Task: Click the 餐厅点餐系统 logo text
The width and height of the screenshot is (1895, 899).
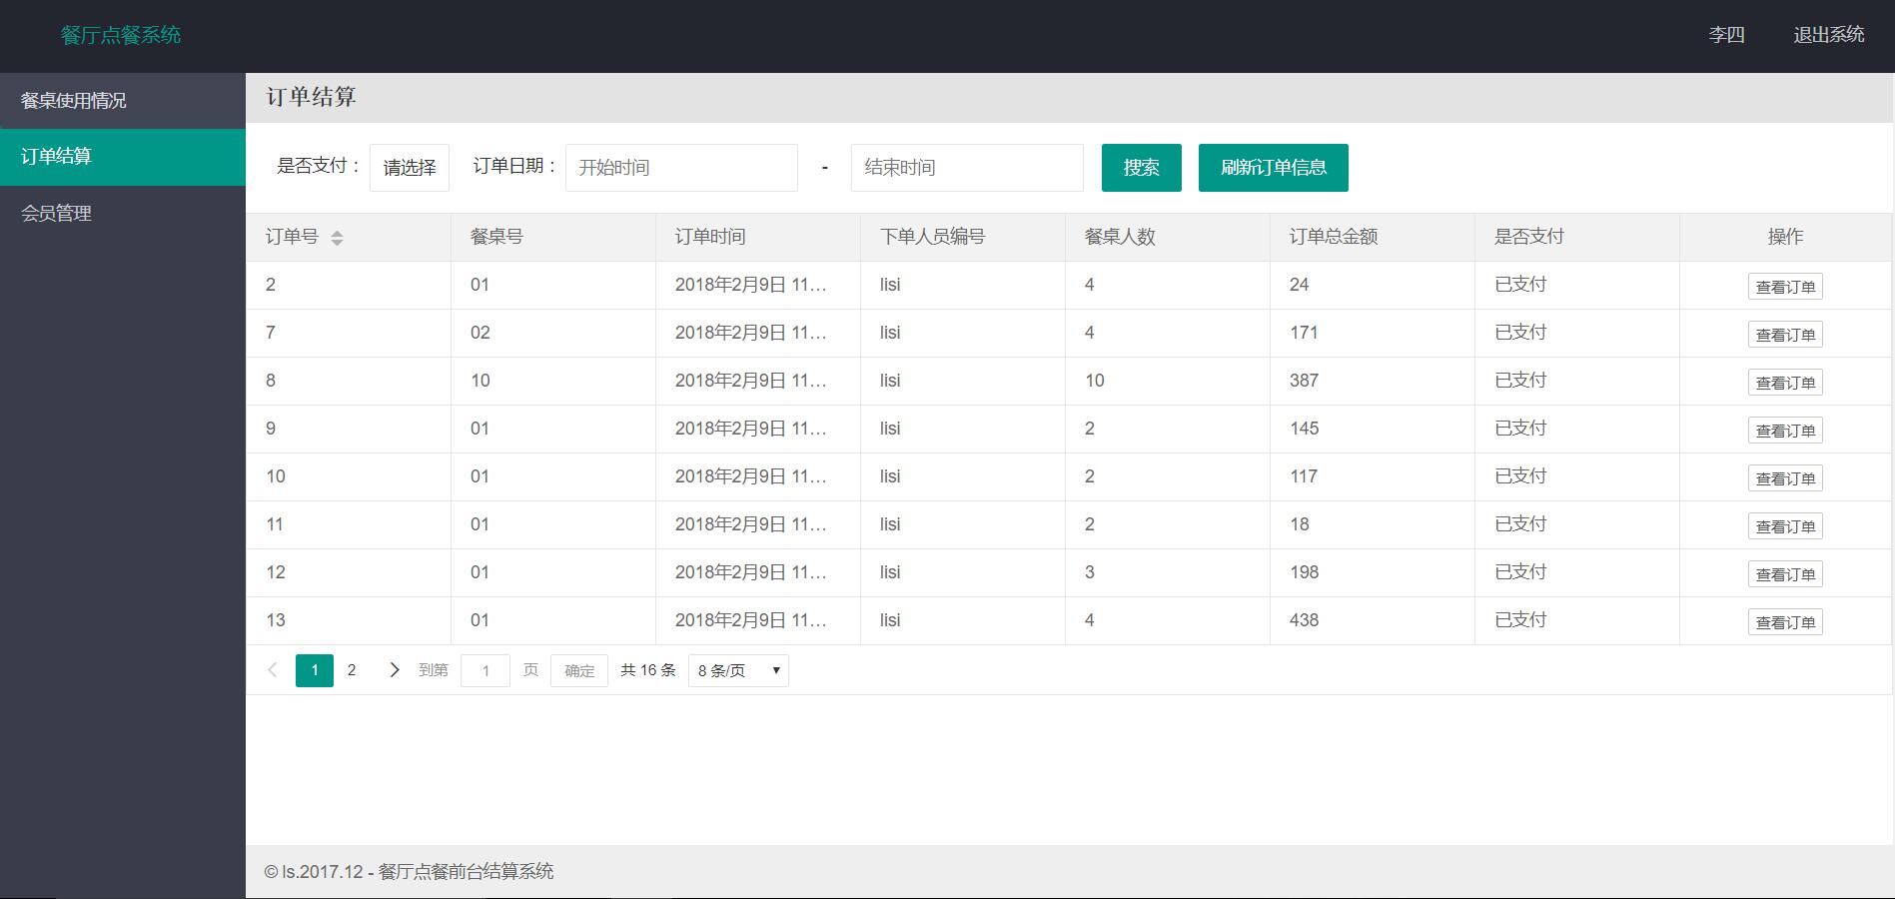Action: [121, 35]
